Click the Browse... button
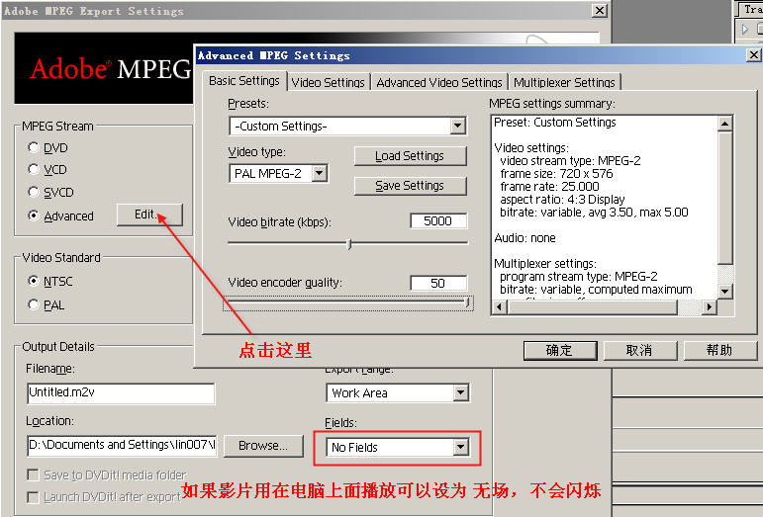 263,446
